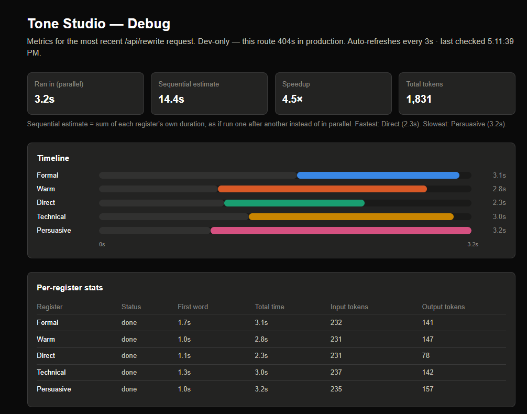The image size is (527, 414).
Task: Click Formal's output tokens 141
Action: pos(428,322)
